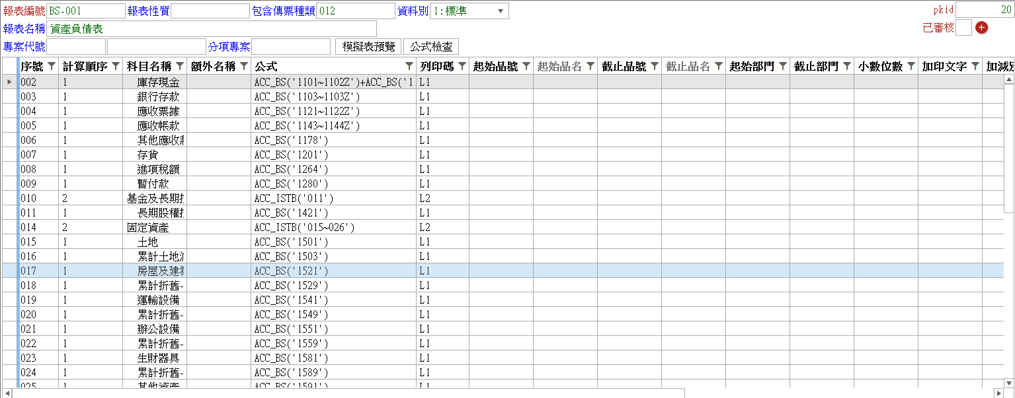Toggle the 已審核 checkbox
This screenshot has height=398, width=1015.
(x=964, y=28)
